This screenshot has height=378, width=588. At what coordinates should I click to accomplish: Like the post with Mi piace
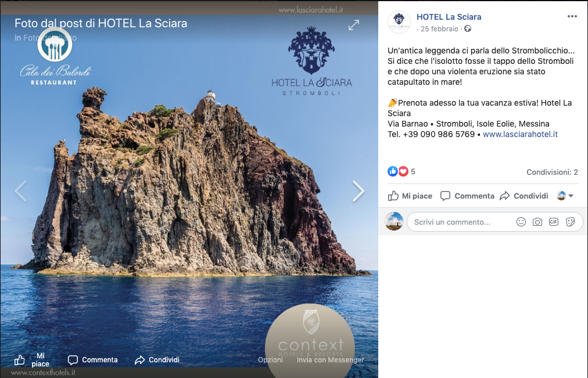click(x=410, y=196)
